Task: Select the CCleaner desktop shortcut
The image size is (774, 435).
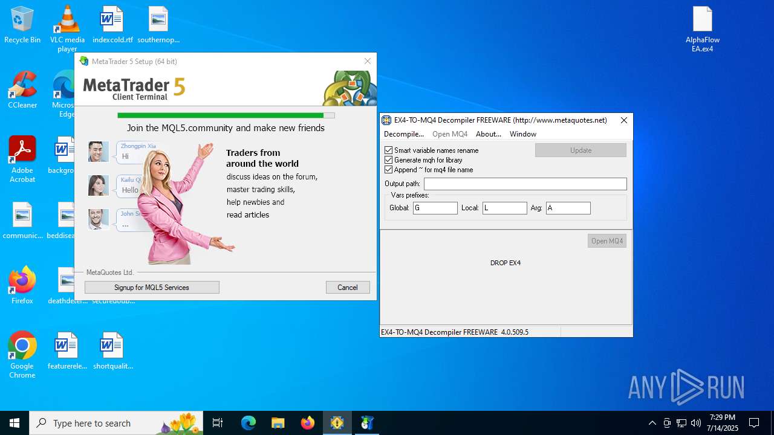Action: click(x=22, y=89)
